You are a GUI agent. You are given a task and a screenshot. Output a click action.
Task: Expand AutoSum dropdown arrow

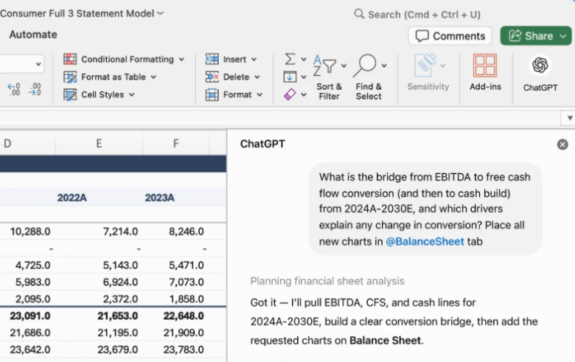coord(304,59)
